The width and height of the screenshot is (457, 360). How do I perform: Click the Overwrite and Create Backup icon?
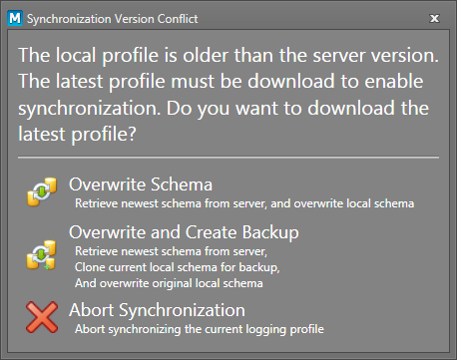[42, 255]
